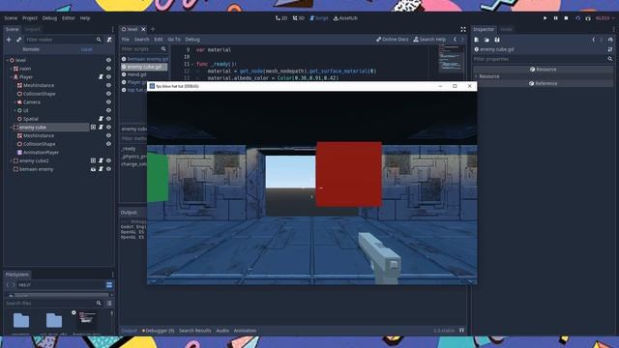Hide the Spatial node with its eye icon
The image size is (619, 348).
(x=108, y=119)
